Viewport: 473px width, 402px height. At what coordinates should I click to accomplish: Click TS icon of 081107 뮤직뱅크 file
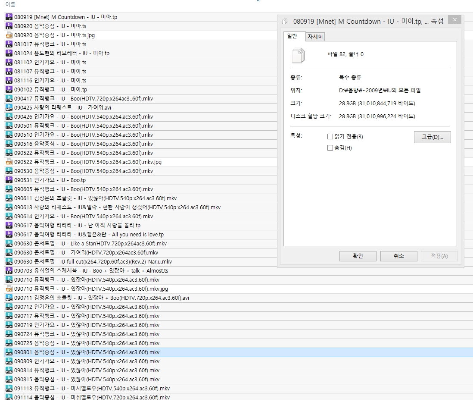pyautogui.click(x=9, y=71)
